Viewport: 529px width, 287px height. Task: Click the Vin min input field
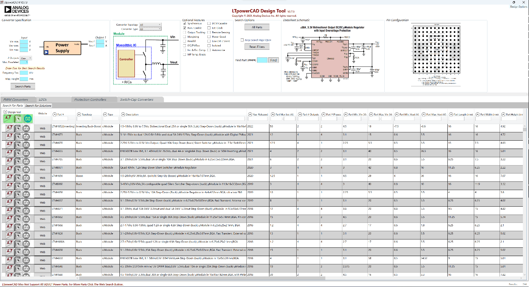pos(24,41)
